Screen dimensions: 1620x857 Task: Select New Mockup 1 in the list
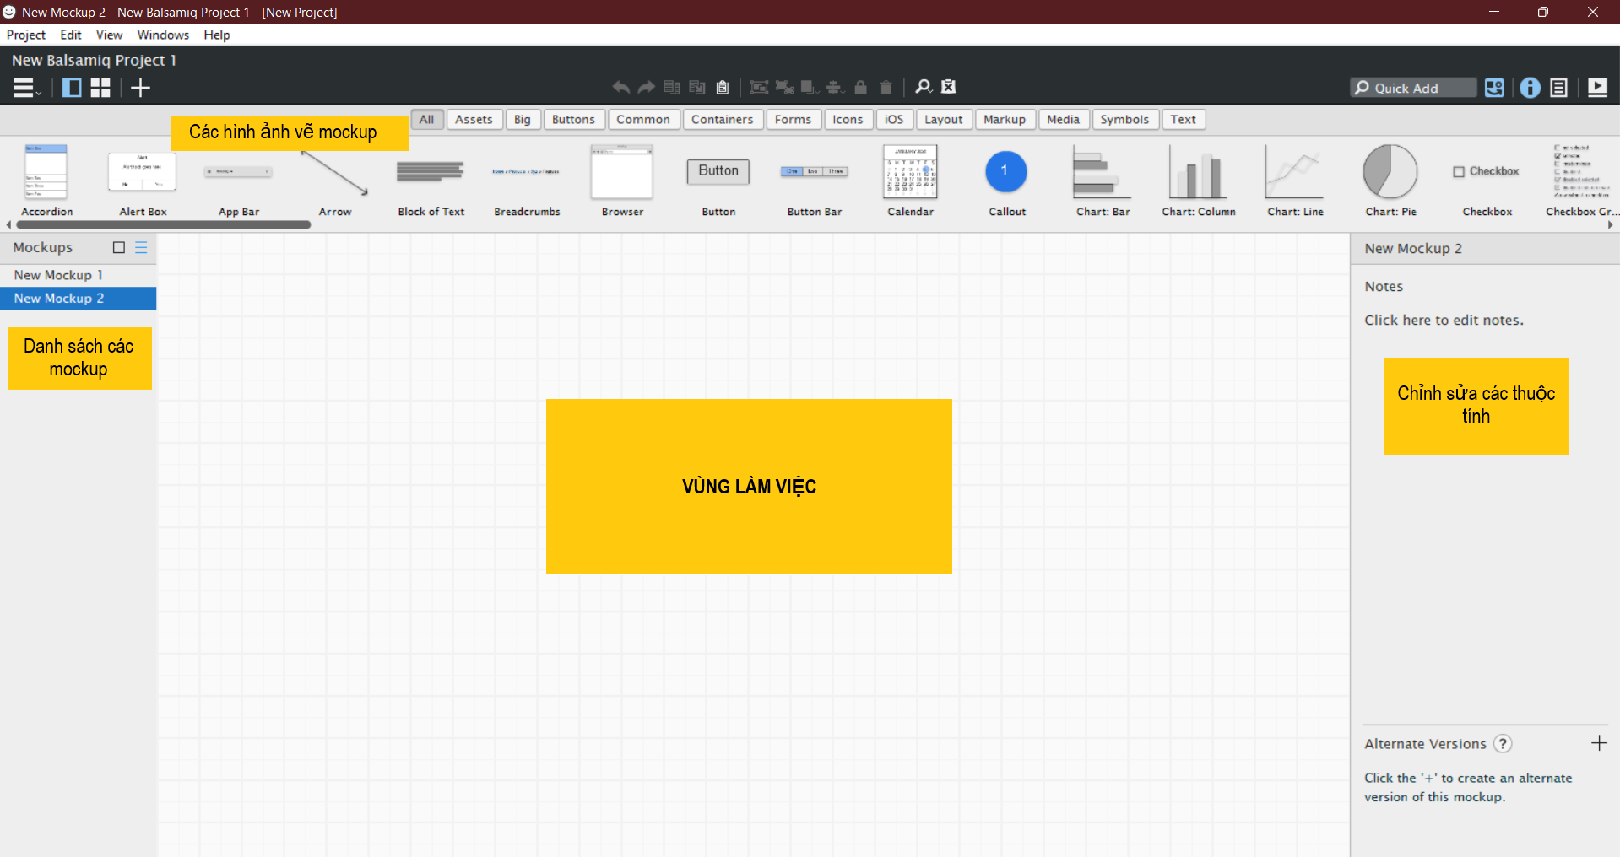click(x=59, y=275)
